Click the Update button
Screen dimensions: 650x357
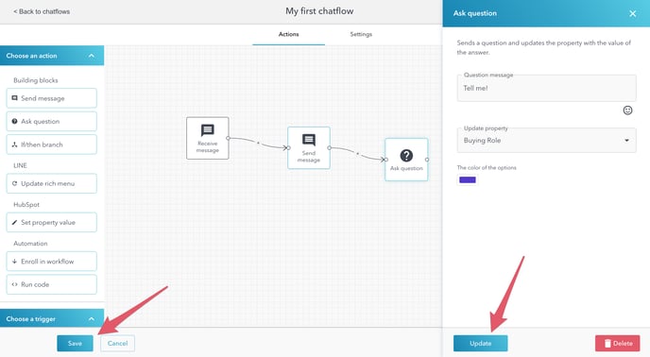[481, 344]
